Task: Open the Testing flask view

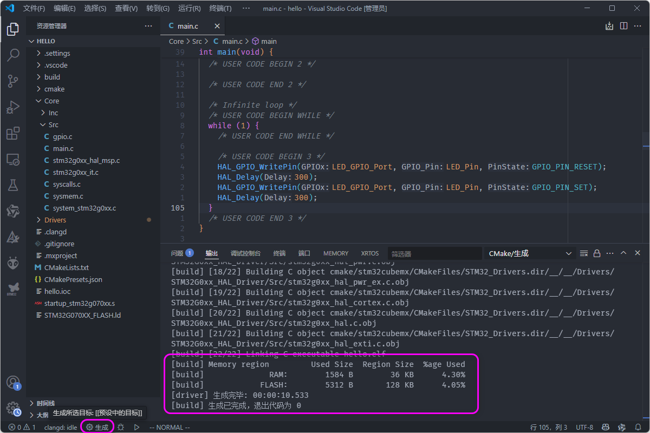Action: 13,185
